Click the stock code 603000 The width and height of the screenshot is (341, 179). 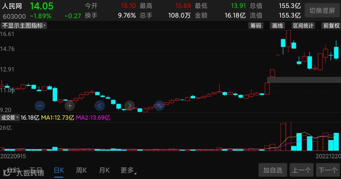(14, 16)
